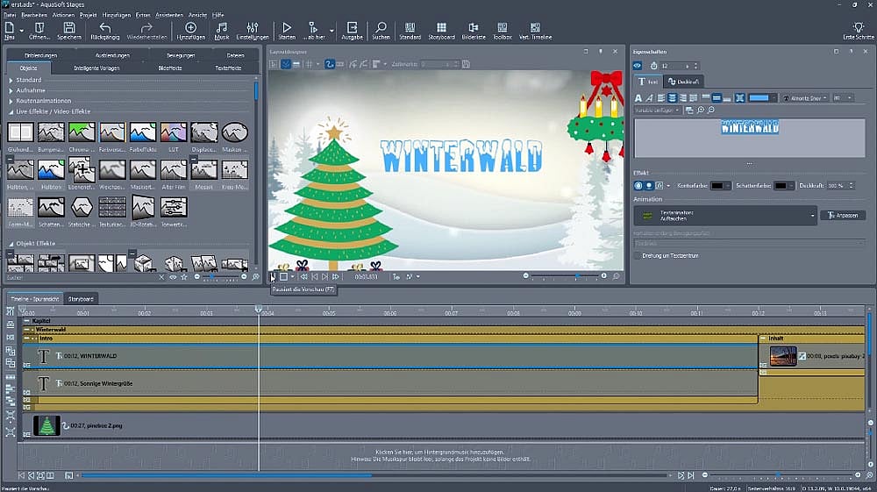Select the Mosaik live effect icon

pos(203,170)
